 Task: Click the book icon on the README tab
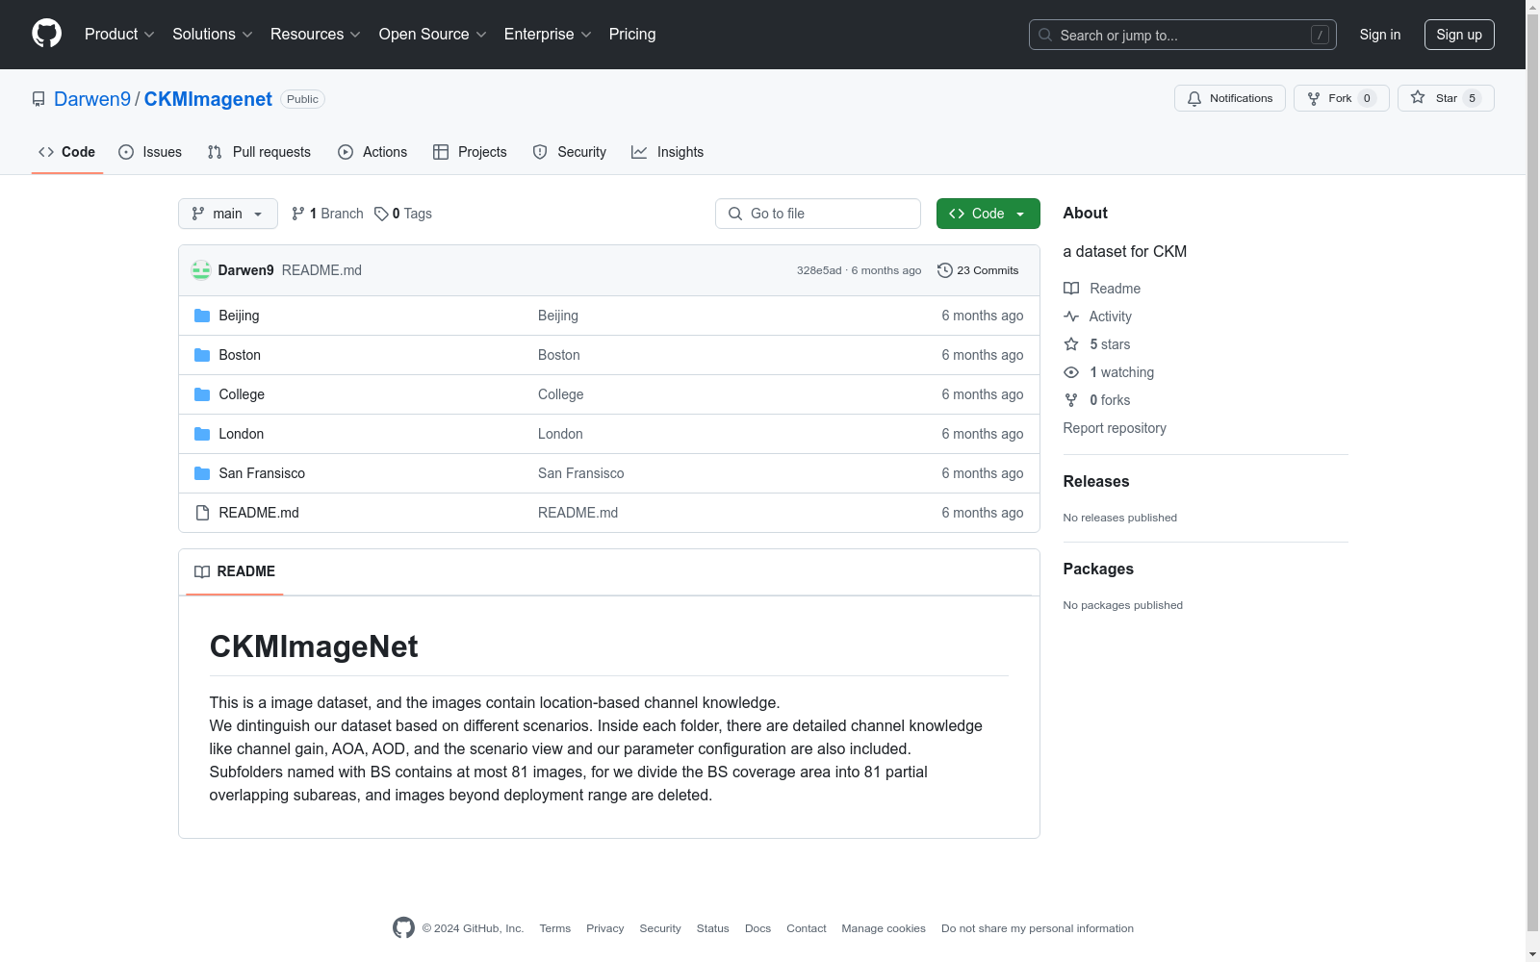[202, 571]
